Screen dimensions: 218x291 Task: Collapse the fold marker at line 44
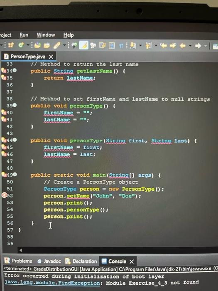(x=15, y=140)
